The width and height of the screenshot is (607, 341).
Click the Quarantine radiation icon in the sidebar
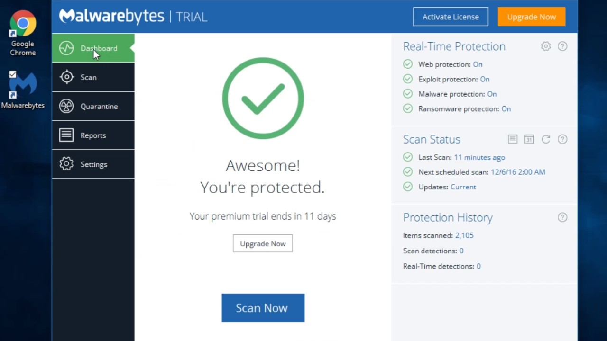66,106
